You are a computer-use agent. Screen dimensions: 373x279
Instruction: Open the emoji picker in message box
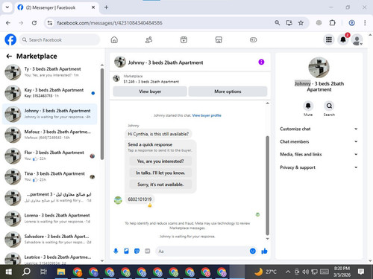[x=253, y=251]
